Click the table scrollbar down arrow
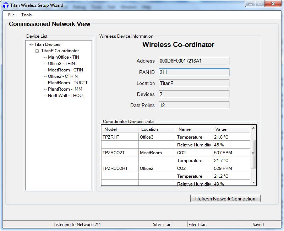This screenshot has height=231, width=284. click(253, 183)
